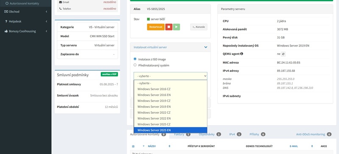Click the server běží status text
Screen dimensions: 339x154
(x=158, y=19)
